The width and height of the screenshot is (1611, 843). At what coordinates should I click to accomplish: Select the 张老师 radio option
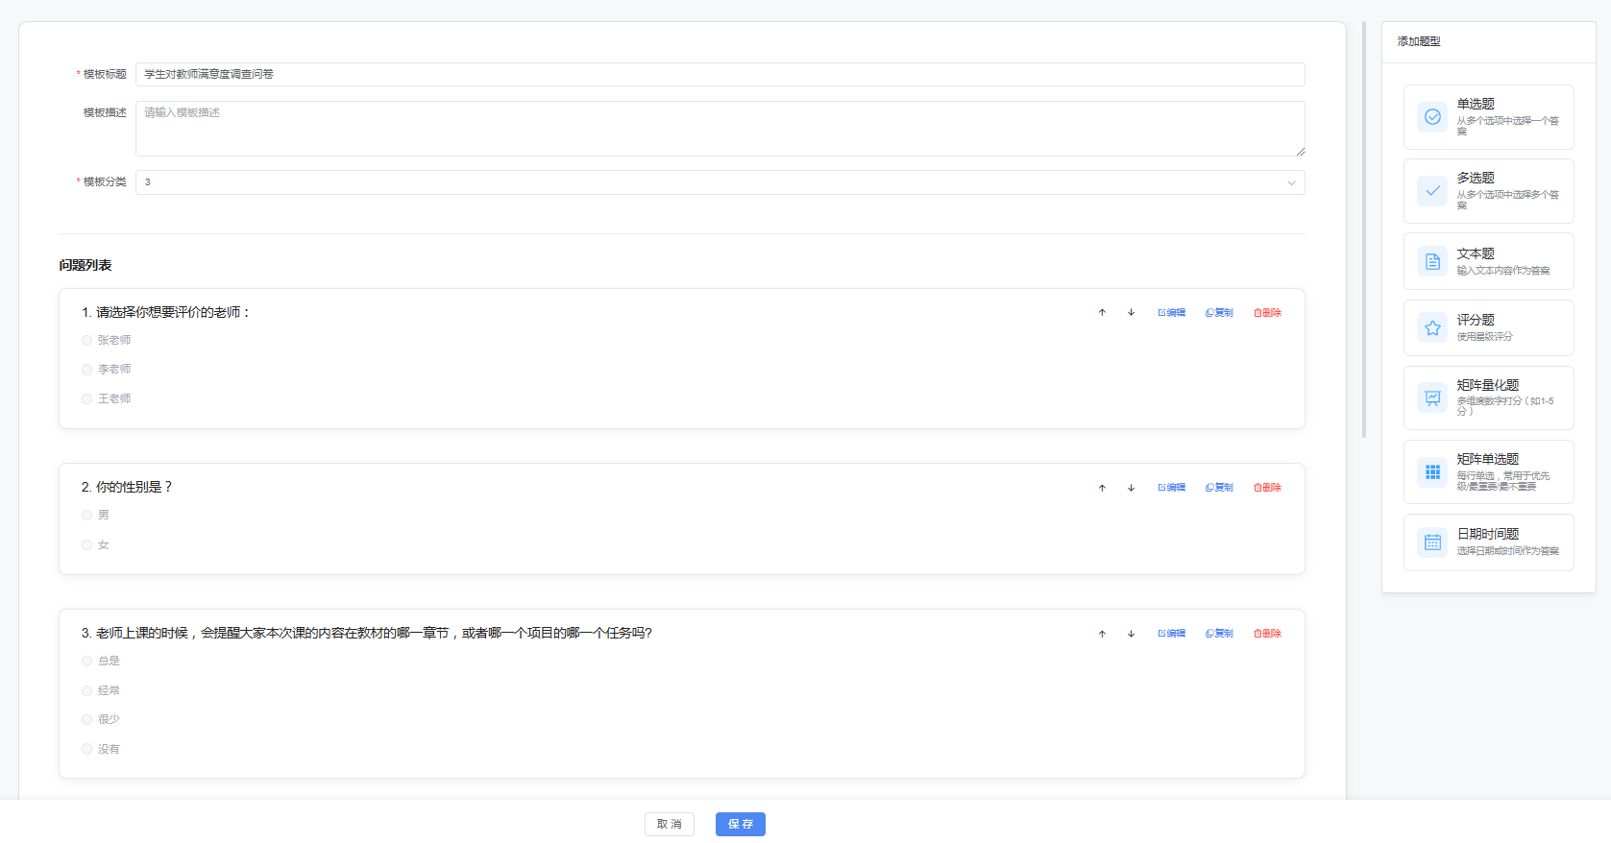(87, 341)
